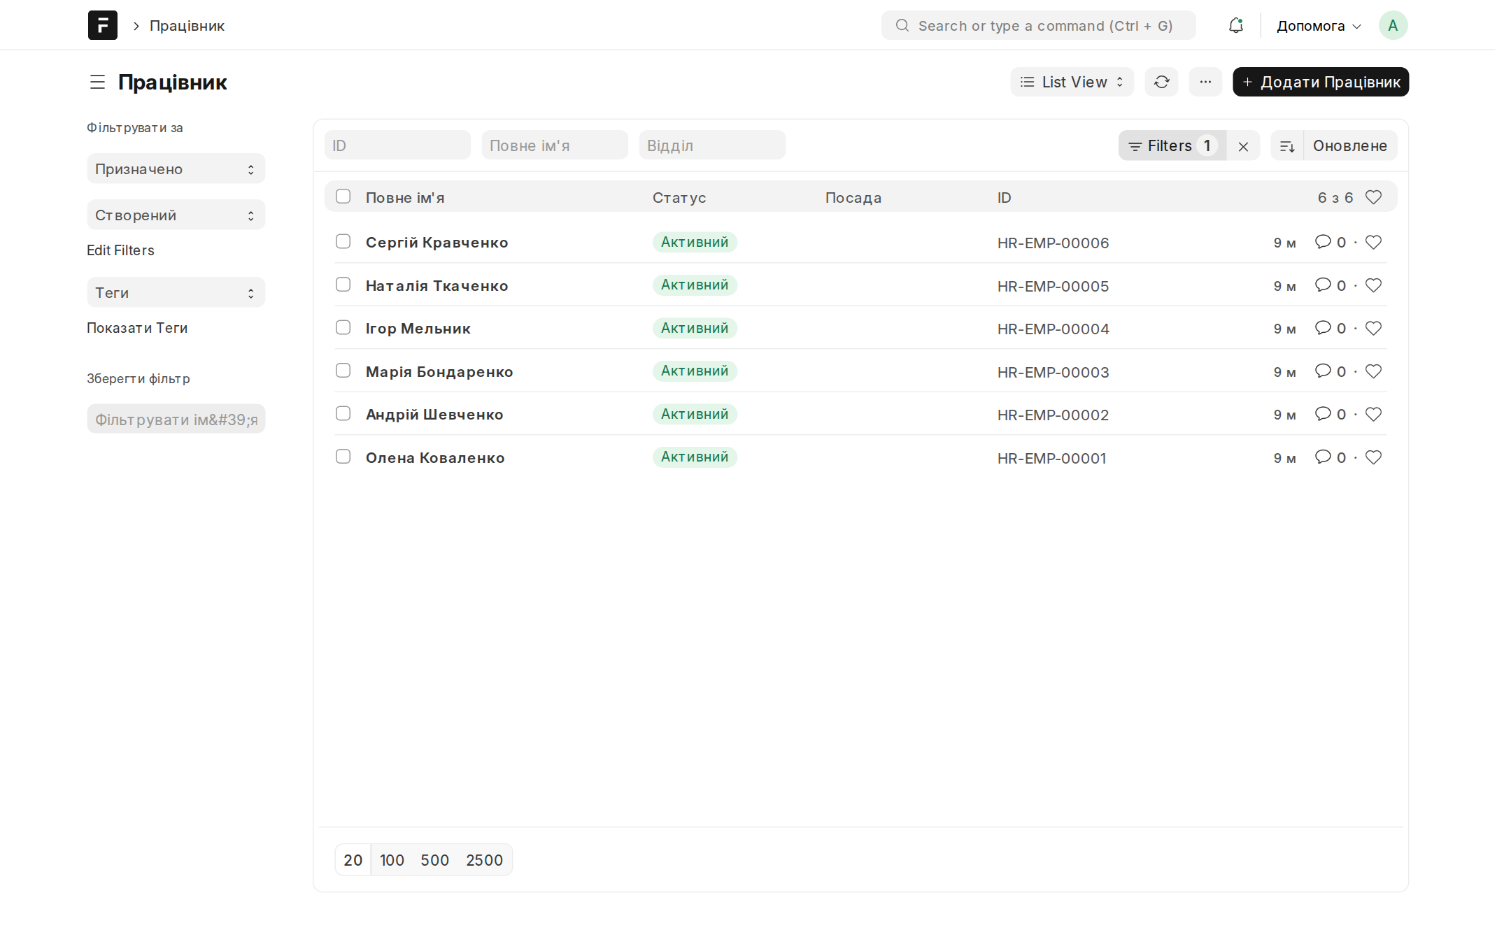Open the Frappe home logo
Image resolution: width=1511 pixels, height=944 pixels.
coord(102,25)
